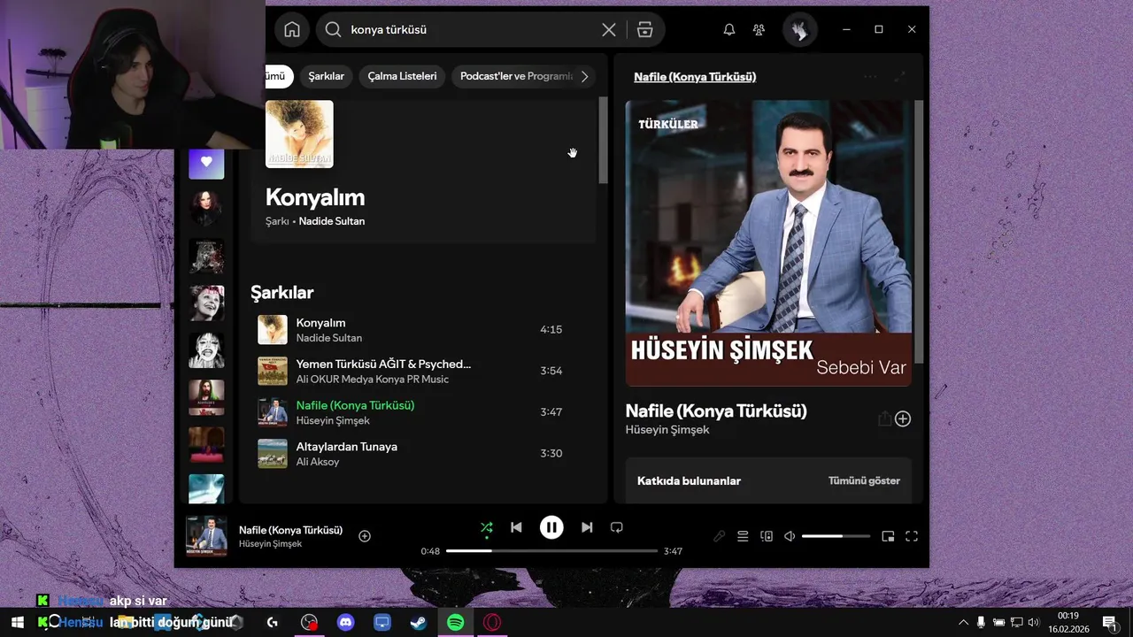Open the Konyalım top result card
This screenshot has height=637, width=1133.
(x=424, y=168)
